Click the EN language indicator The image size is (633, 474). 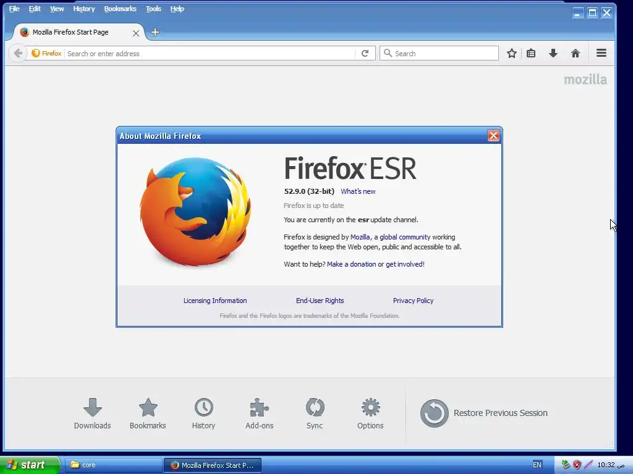pos(537,465)
